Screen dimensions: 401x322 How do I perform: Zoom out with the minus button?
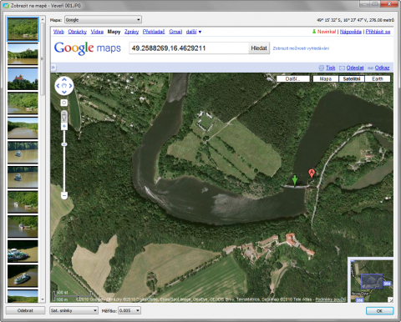(x=64, y=196)
